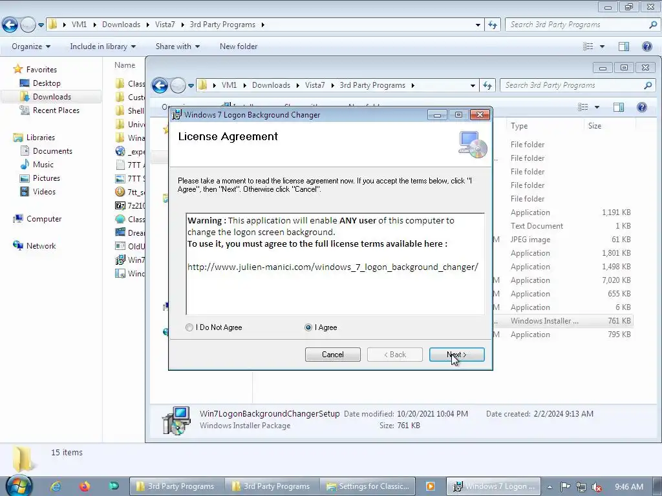Select Desktop in navigation pane
The image size is (662, 496).
(47, 83)
